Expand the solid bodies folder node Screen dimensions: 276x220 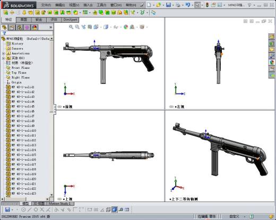pyautogui.click(x=3, y=58)
